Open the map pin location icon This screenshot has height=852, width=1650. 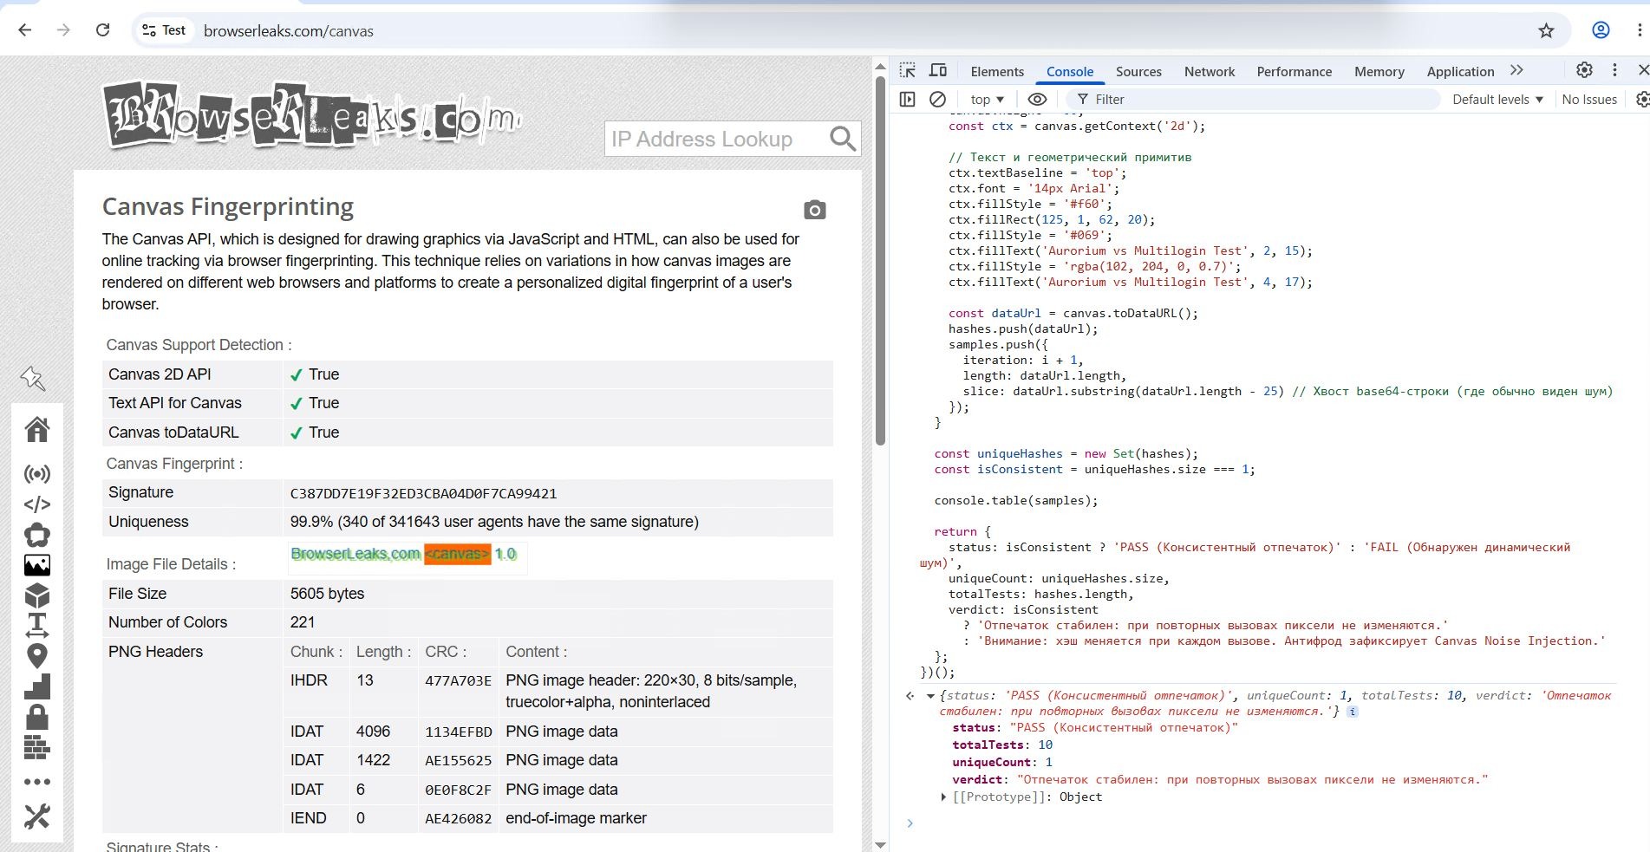pyautogui.click(x=37, y=656)
